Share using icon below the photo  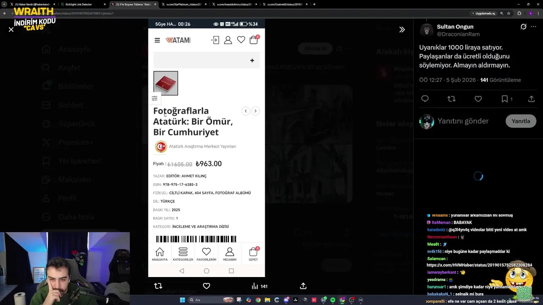click(303, 286)
